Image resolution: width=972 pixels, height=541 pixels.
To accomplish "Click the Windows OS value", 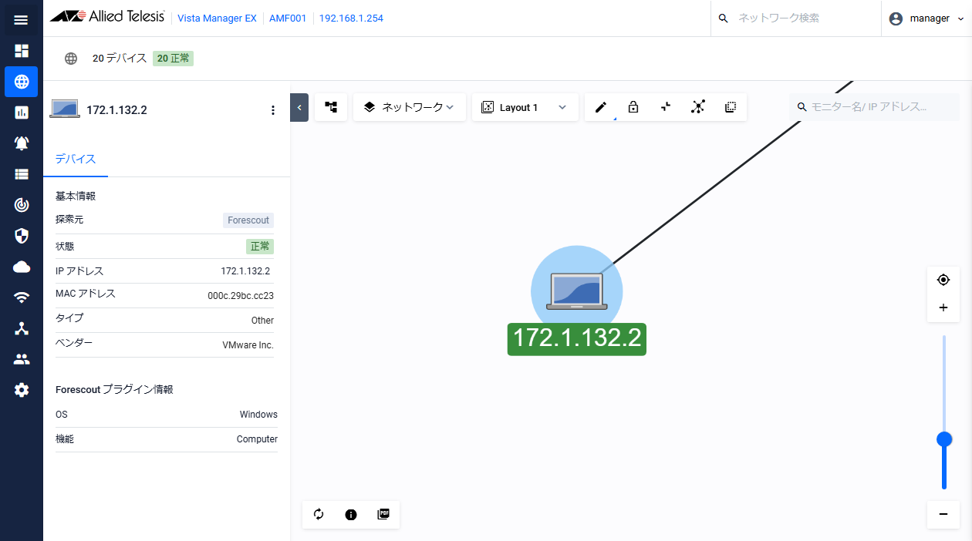I will tap(258, 415).
